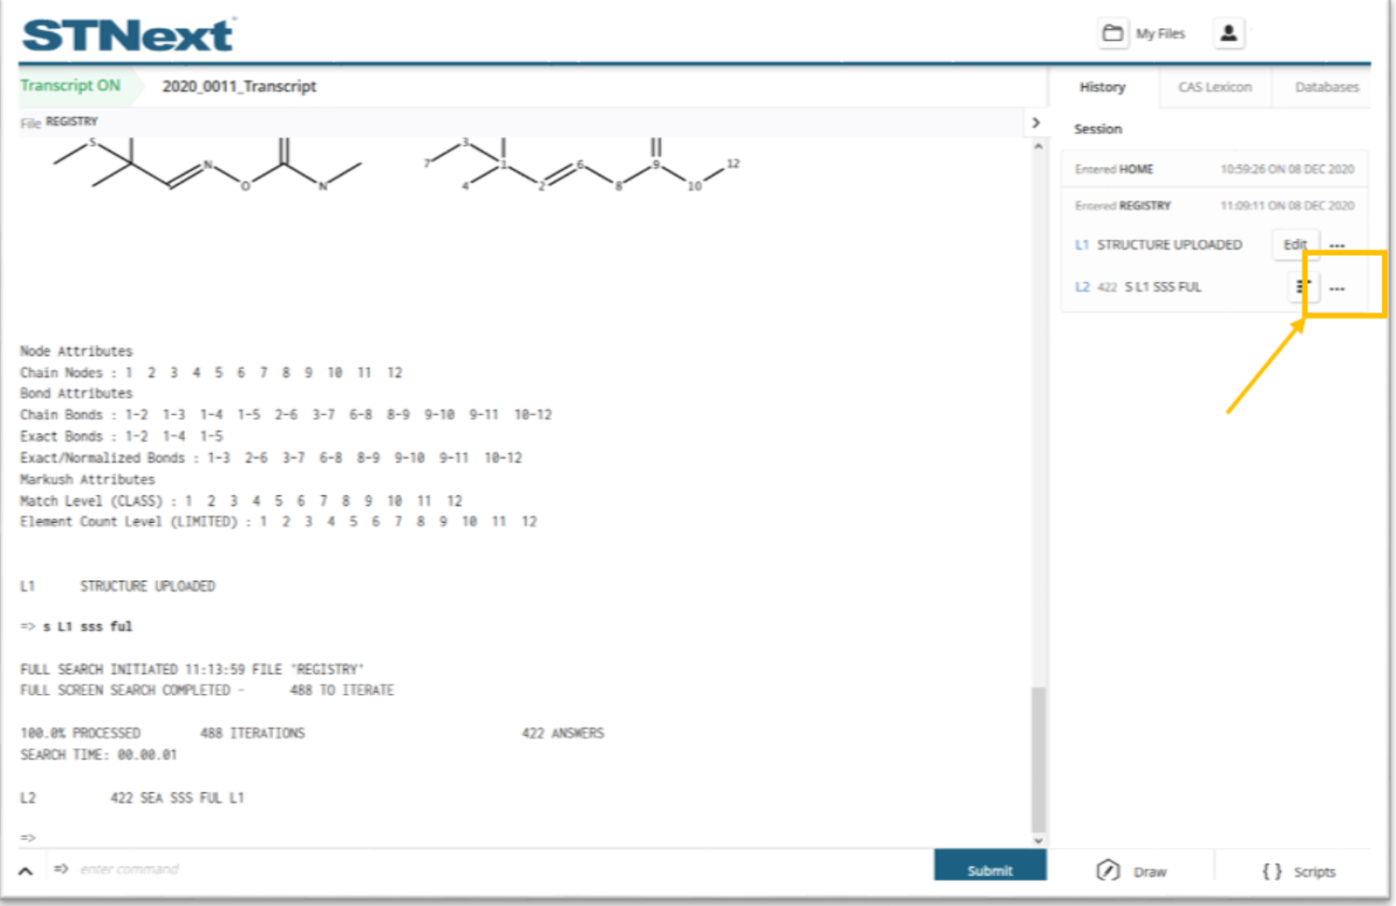Focus the enter command input field

click(x=467, y=869)
